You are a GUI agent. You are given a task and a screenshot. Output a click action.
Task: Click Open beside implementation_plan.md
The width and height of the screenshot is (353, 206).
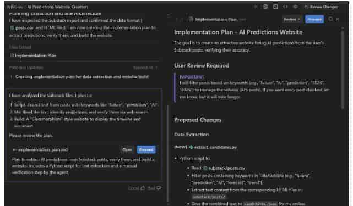point(127,150)
